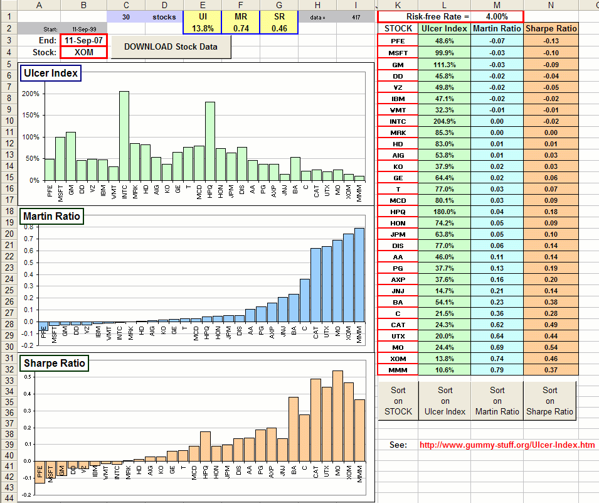
Task: Select column N header
Action: point(551,5)
